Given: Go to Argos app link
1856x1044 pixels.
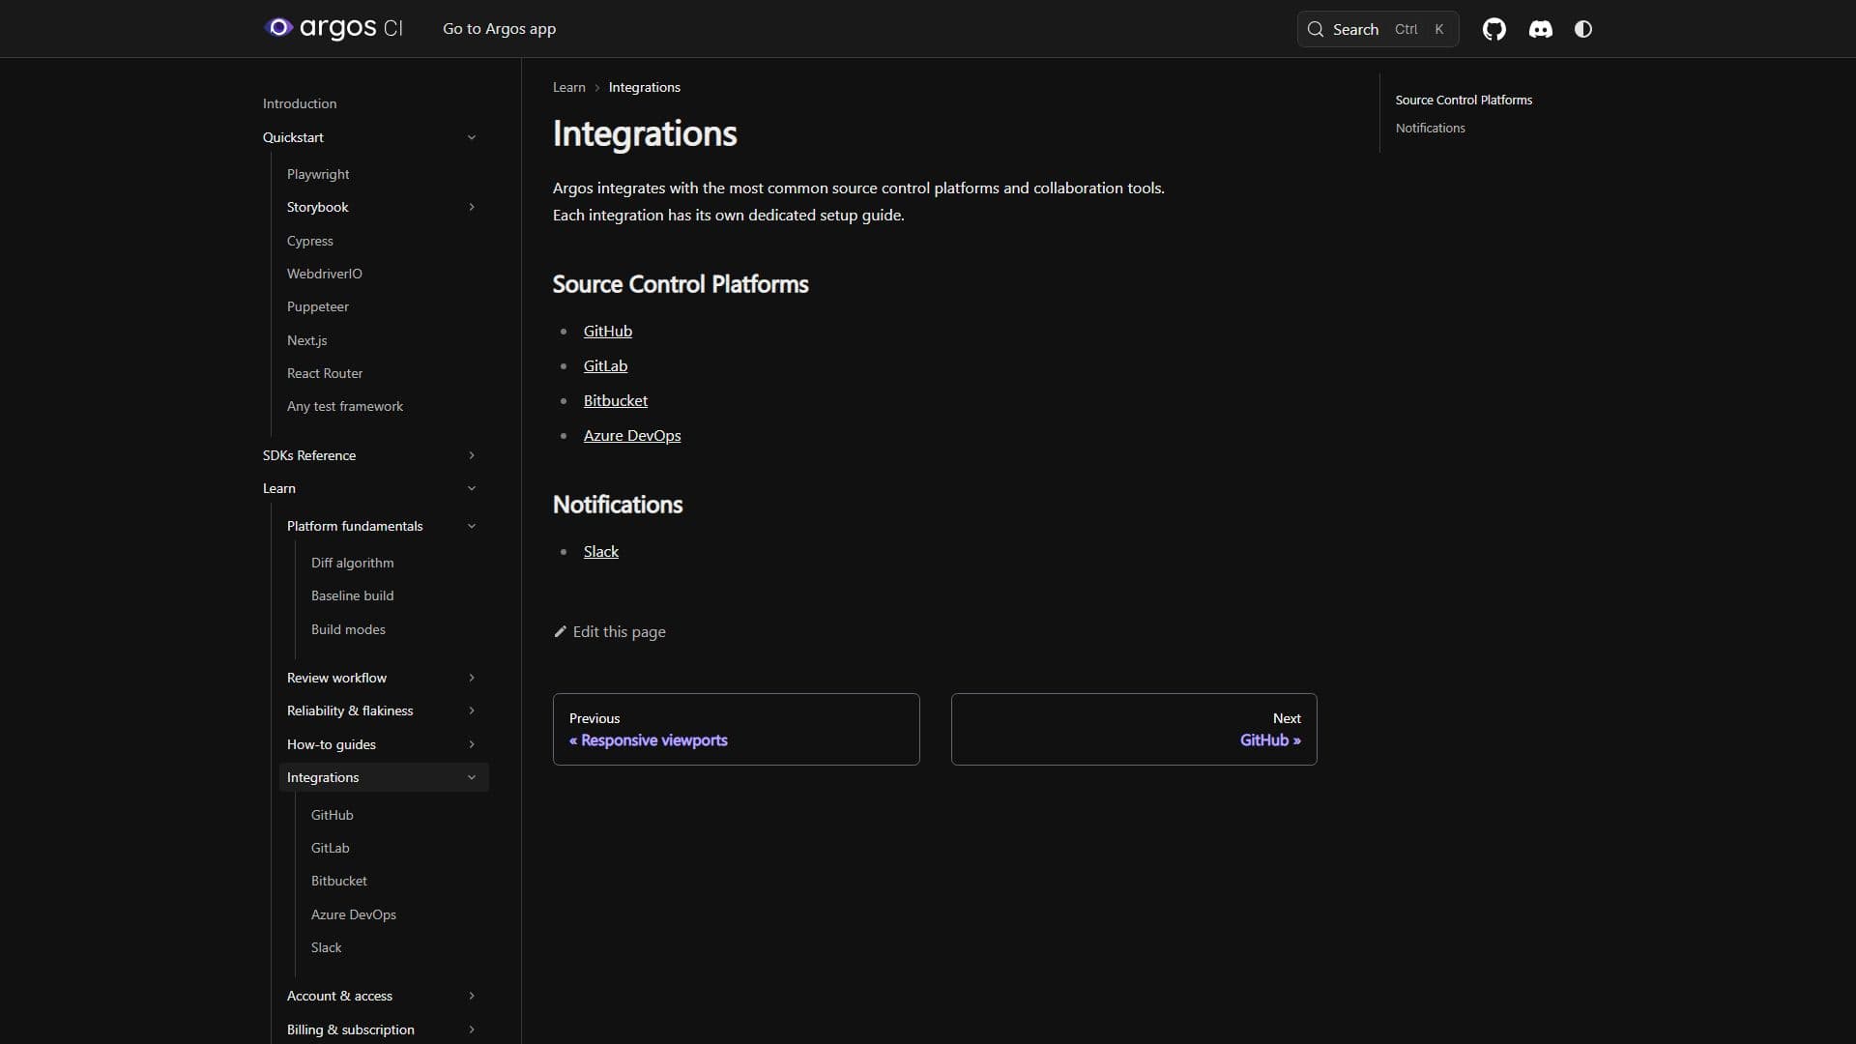Looking at the screenshot, I should (499, 29).
